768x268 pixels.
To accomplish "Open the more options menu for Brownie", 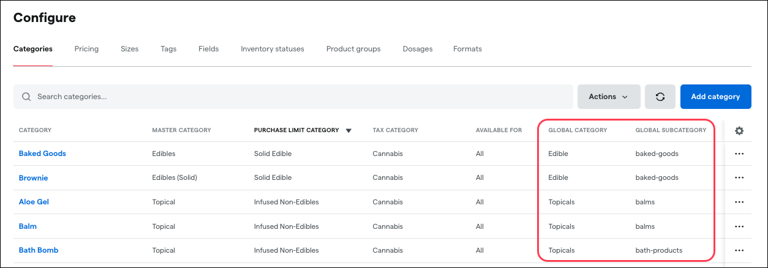I will [739, 177].
